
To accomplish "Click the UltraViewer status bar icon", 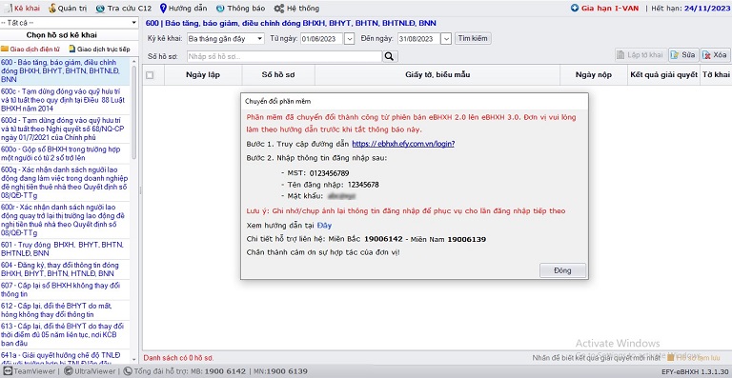I will click(x=69, y=371).
